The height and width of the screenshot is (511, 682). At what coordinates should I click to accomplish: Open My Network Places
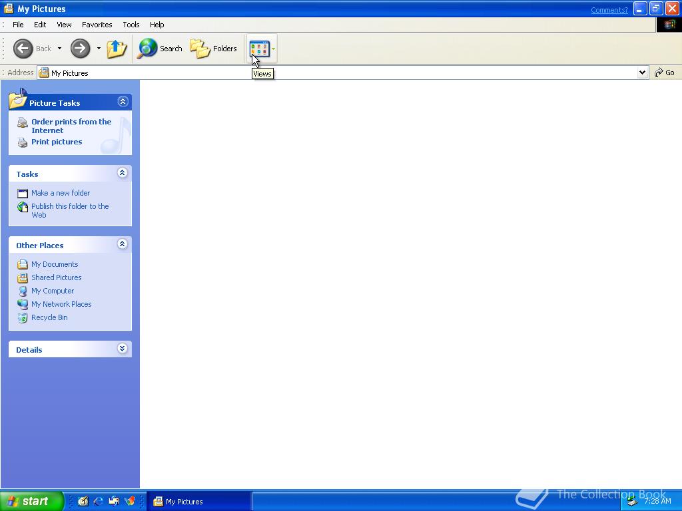click(x=61, y=304)
